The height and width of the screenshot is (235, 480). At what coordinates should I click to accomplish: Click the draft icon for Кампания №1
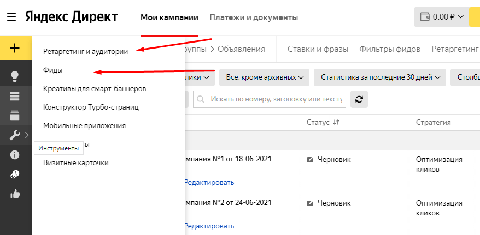310,160
